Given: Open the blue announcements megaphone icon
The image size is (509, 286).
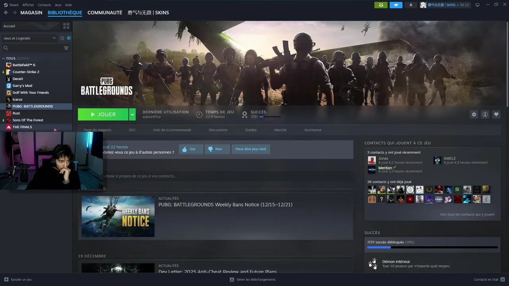Looking at the screenshot, I should point(396,5).
